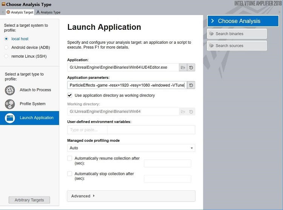Click the resume collection seconds field
The width and height of the screenshot is (283, 210).
[168, 163]
